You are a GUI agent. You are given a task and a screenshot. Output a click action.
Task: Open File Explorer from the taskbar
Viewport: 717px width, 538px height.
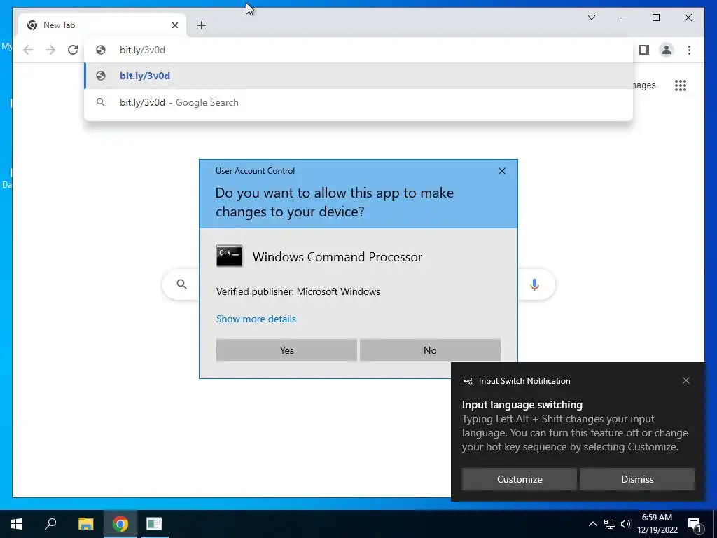[x=85, y=524]
